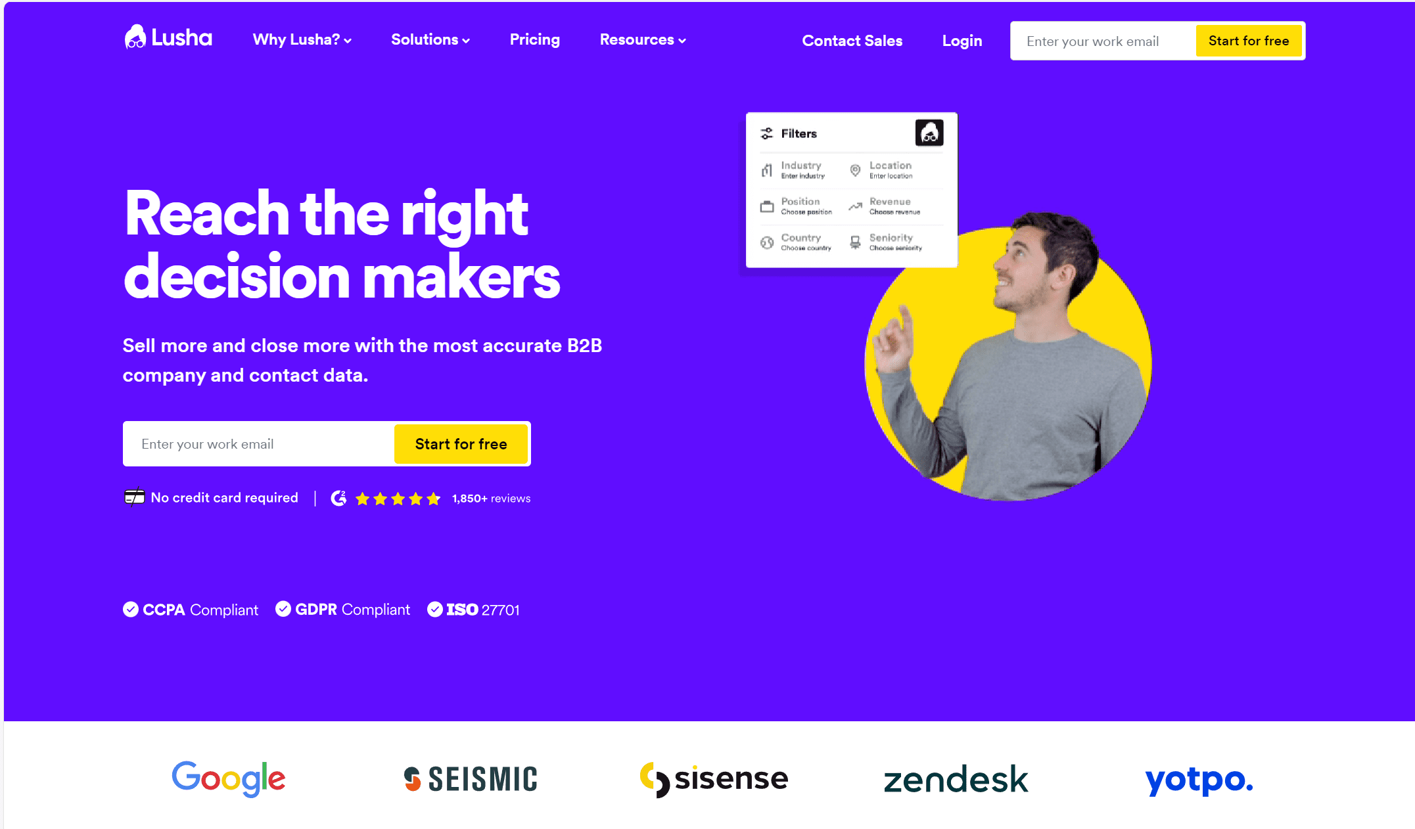Viewport: 1415px width, 829px height.
Task: Expand the Resources dropdown
Action: (643, 39)
